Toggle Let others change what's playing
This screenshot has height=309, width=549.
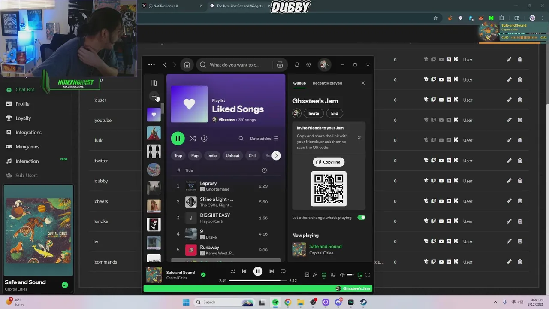[362, 218]
